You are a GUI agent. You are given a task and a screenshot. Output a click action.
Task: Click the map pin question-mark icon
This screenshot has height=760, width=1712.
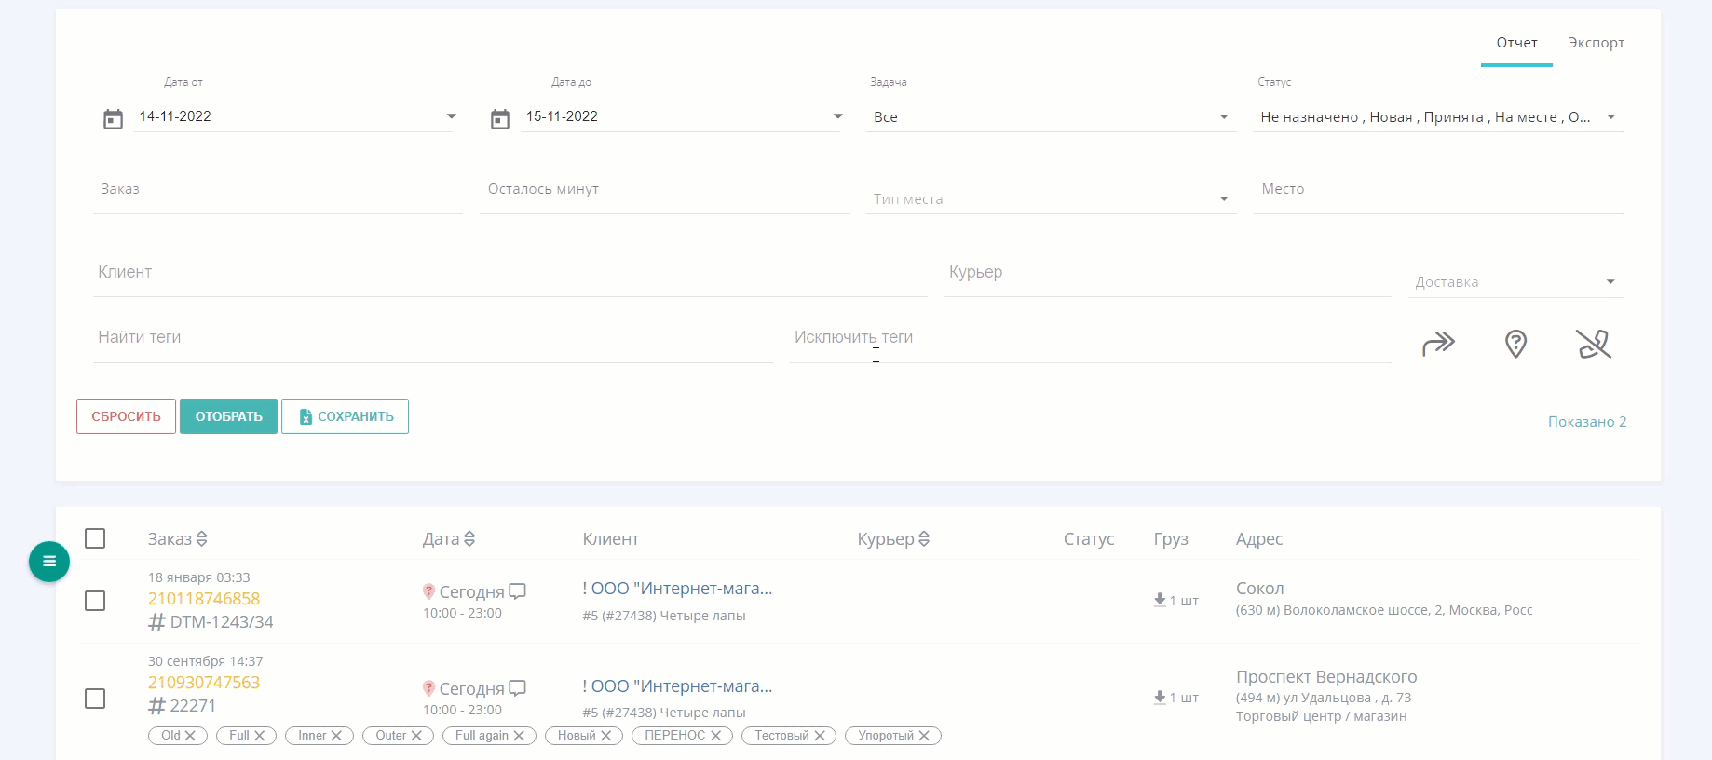[1515, 344]
